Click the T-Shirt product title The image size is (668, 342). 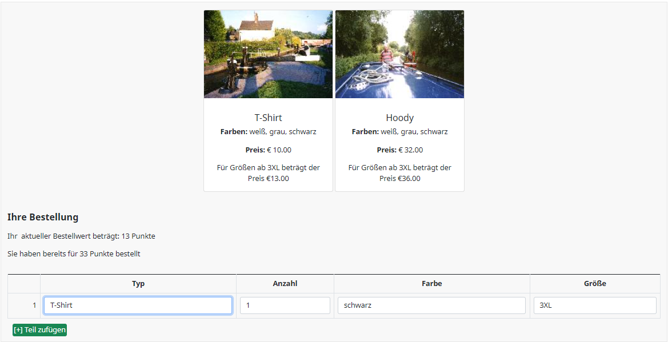268,118
